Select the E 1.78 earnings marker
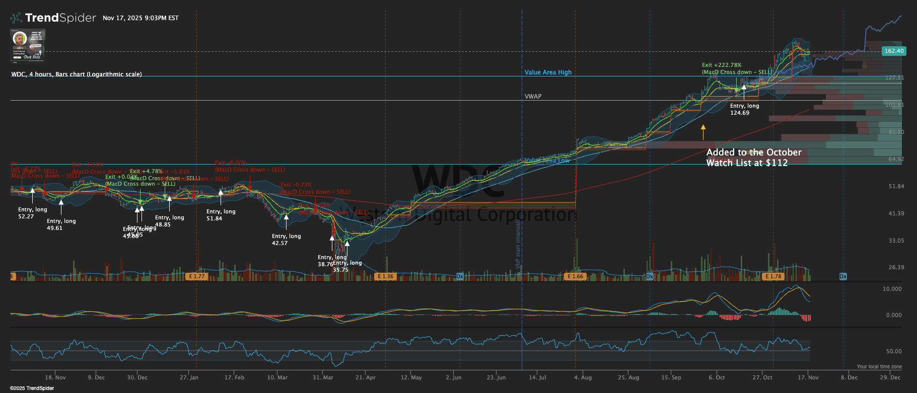Screen dimensions: 917x393 tap(773, 276)
